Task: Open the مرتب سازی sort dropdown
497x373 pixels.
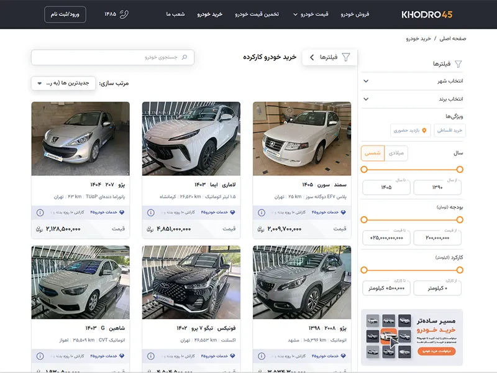Action: [x=63, y=83]
